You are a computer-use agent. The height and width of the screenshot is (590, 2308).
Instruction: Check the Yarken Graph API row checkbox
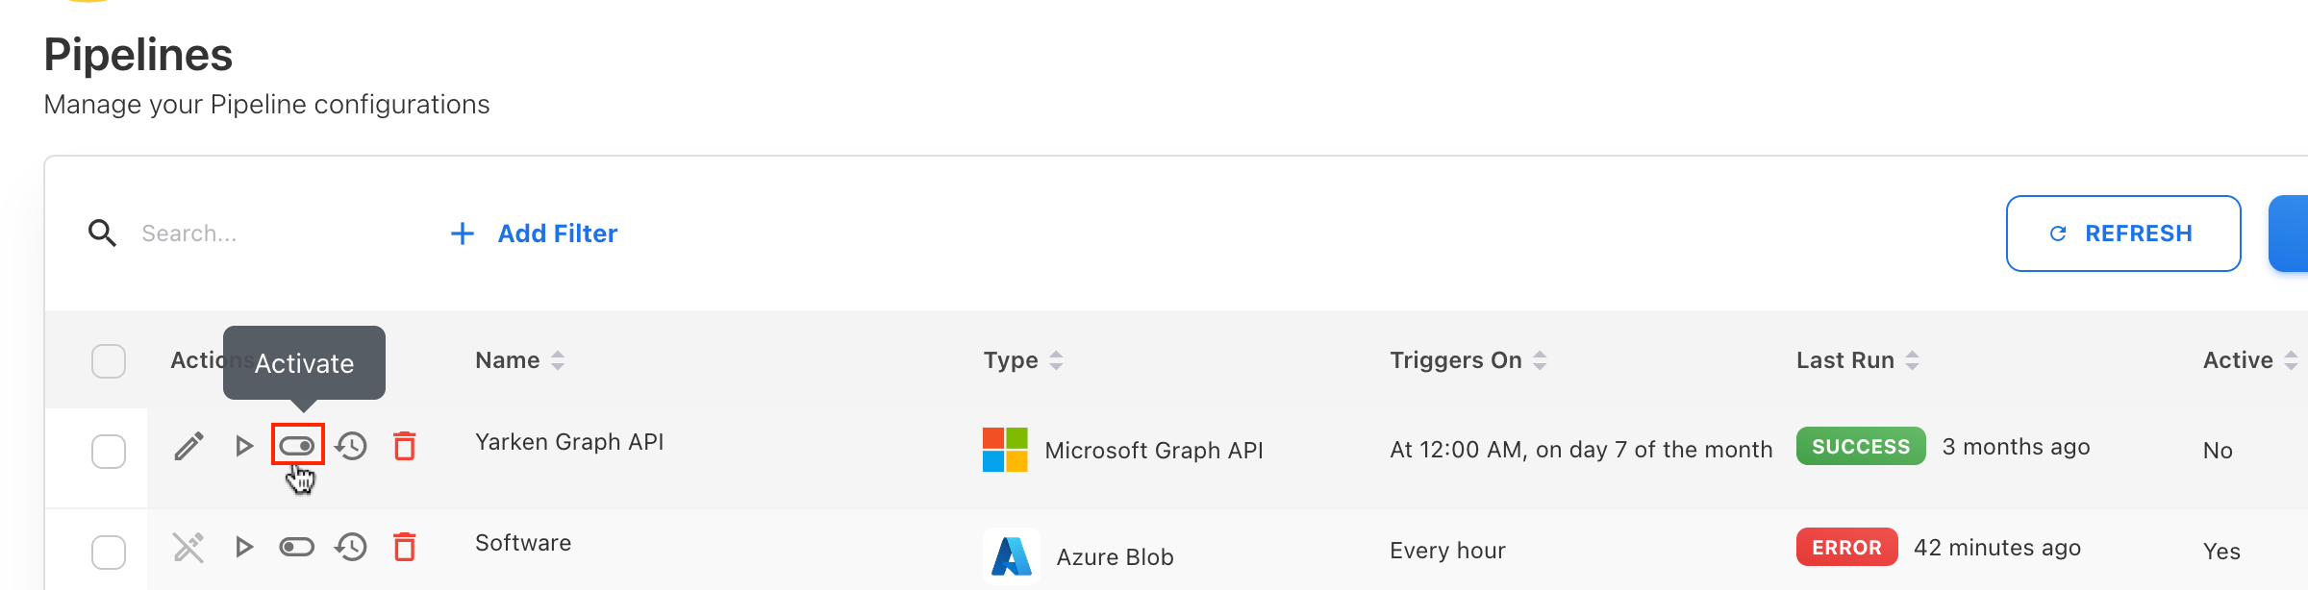point(109,451)
